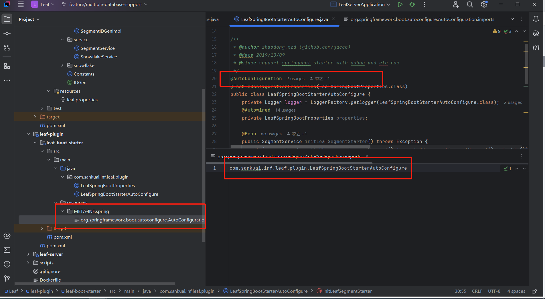The image size is (545, 299).
Task: Close the LeafSpringBootStarterAutoConfigure.java tab
Action: [333, 19]
